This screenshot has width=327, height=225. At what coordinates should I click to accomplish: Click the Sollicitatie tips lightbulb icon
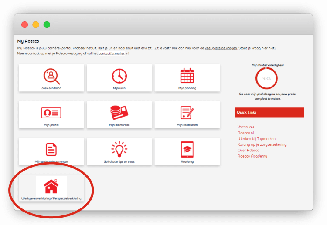coord(119,149)
